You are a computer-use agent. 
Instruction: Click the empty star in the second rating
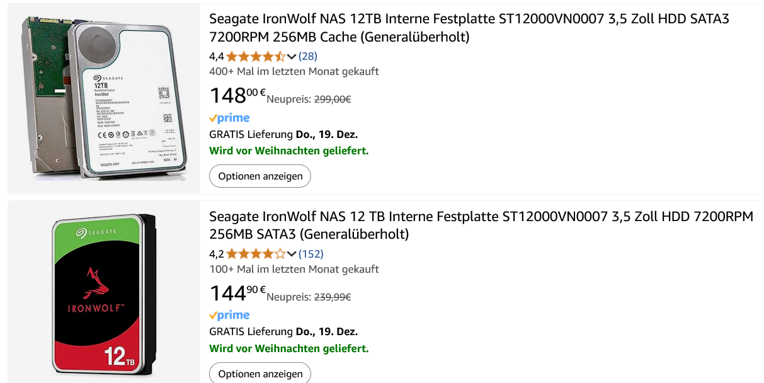point(281,254)
